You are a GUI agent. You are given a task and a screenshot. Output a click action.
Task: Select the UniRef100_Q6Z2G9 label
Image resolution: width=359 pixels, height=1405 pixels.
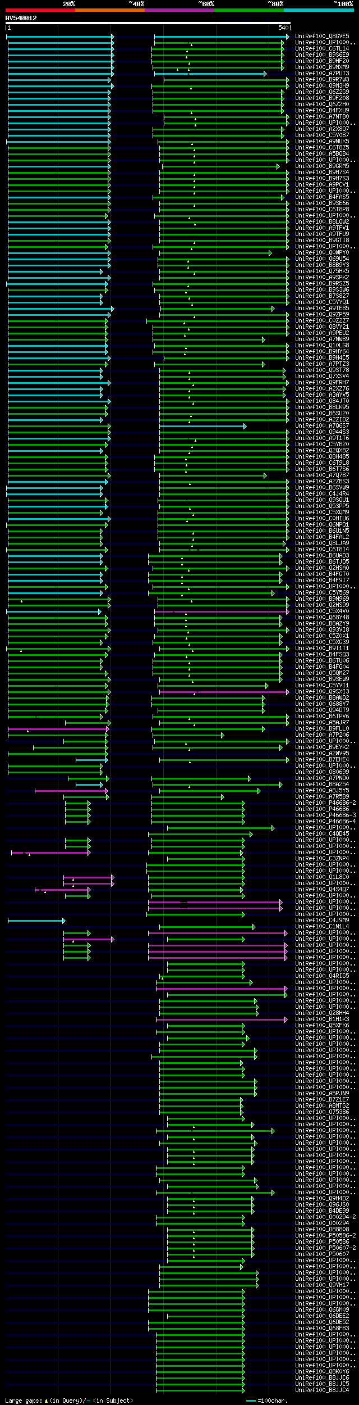[322, 92]
